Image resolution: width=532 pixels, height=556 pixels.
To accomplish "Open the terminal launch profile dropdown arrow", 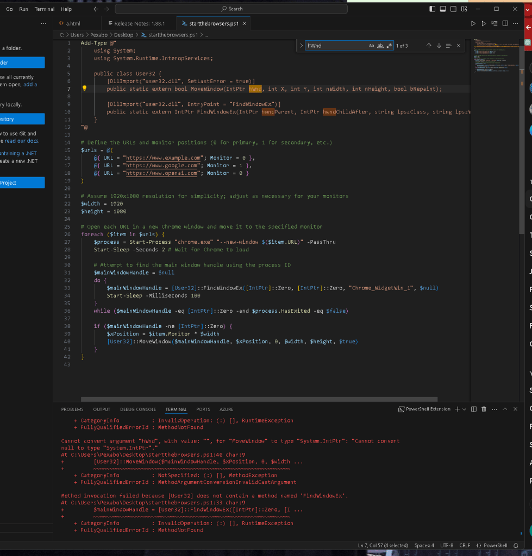I will (464, 409).
